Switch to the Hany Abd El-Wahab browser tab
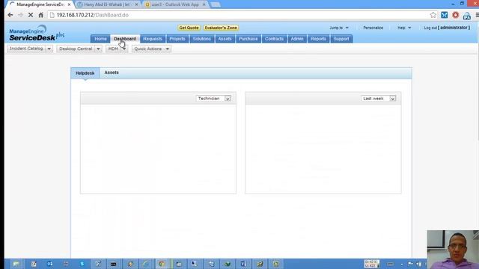 pyautogui.click(x=107, y=4)
